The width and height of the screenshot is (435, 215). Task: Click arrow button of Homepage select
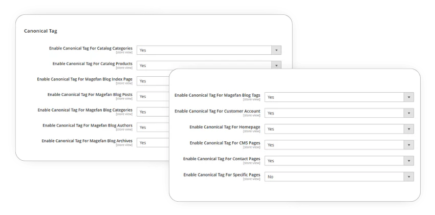[x=409, y=129]
